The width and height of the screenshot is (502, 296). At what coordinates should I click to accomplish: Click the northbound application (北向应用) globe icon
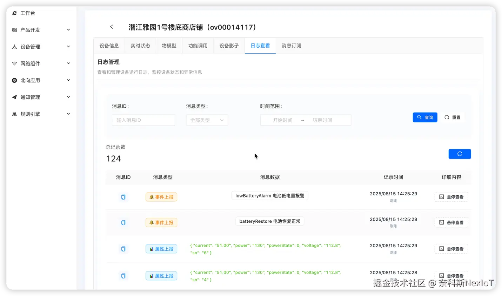point(14,80)
